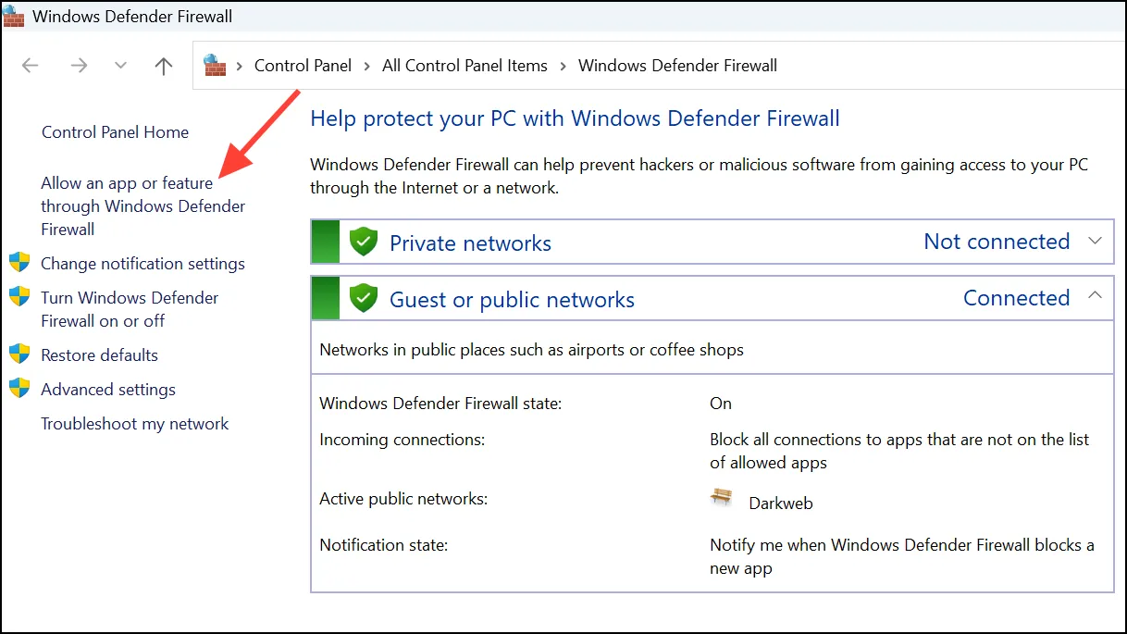Image resolution: width=1127 pixels, height=634 pixels.
Task: Go back with the left arrow
Action: (x=31, y=66)
